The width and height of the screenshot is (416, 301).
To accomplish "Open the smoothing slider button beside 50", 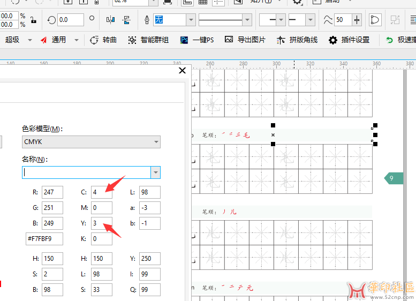I will click(x=357, y=20).
